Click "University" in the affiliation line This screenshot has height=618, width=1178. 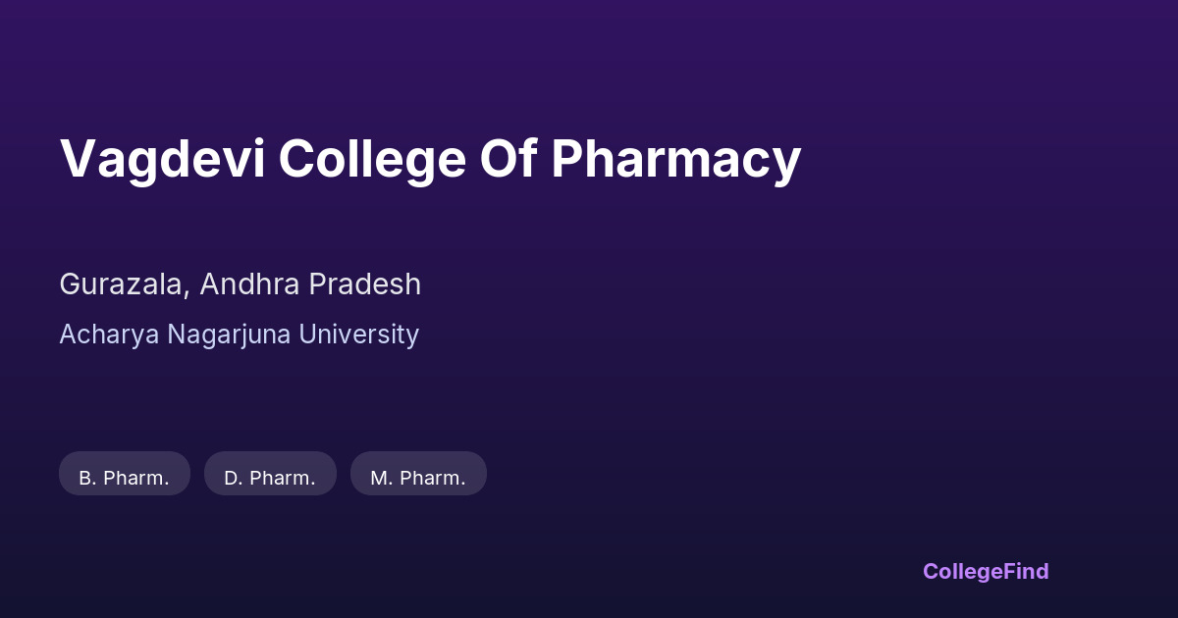359,335
